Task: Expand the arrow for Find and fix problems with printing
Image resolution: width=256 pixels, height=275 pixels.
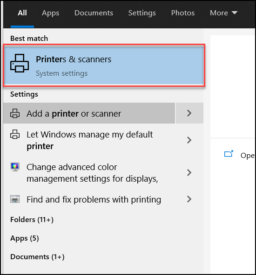Action: [189, 199]
